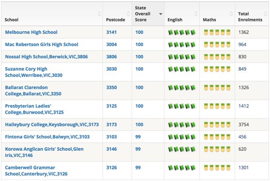Open Melbourne High School link
Screen dimensions: 270x181
pos(31,32)
